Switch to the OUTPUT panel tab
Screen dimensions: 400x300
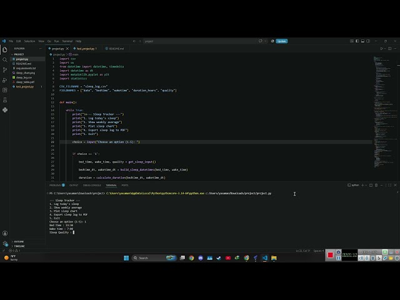pyautogui.click(x=74, y=185)
